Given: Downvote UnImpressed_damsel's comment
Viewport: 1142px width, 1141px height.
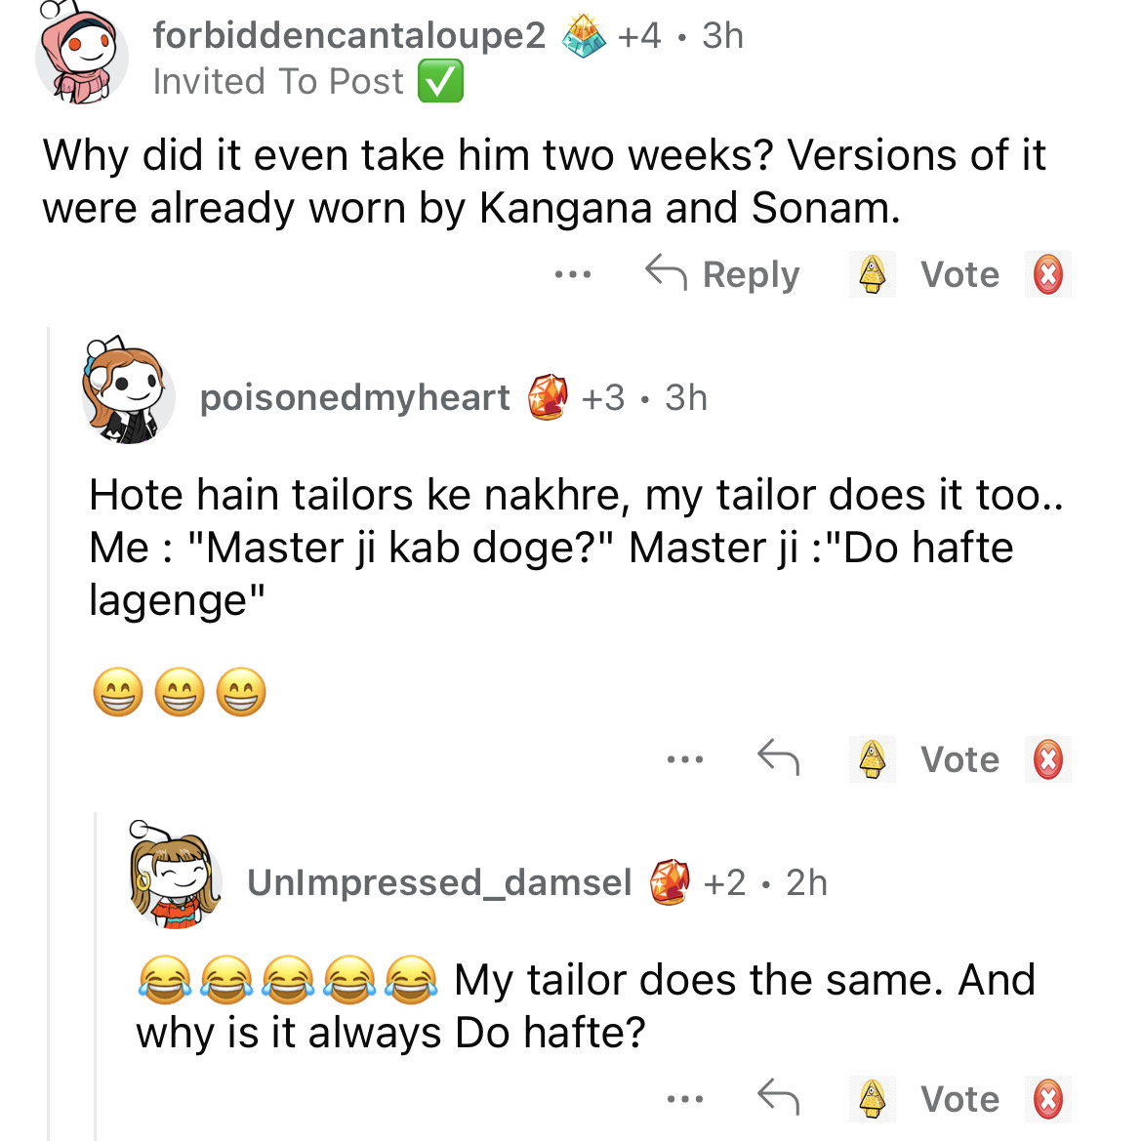Looking at the screenshot, I should 1047,1099.
